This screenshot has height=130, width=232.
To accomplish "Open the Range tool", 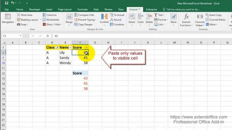I will point(69,19).
